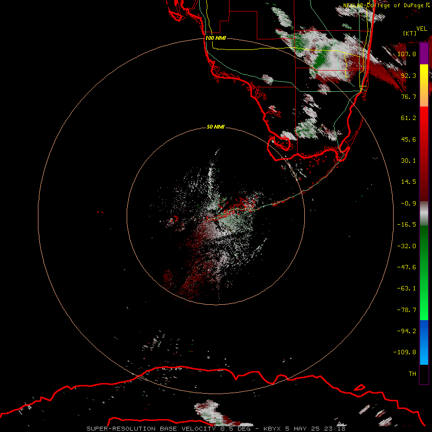
Task: Click the -0.9 value on velocity scale
Action: click(408, 204)
